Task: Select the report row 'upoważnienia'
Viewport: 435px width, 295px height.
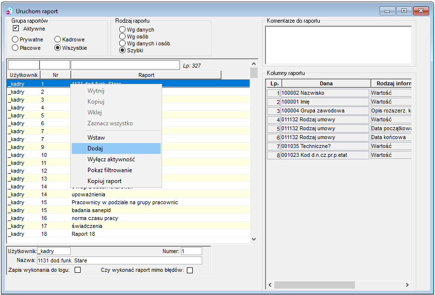Action: [x=128, y=194]
